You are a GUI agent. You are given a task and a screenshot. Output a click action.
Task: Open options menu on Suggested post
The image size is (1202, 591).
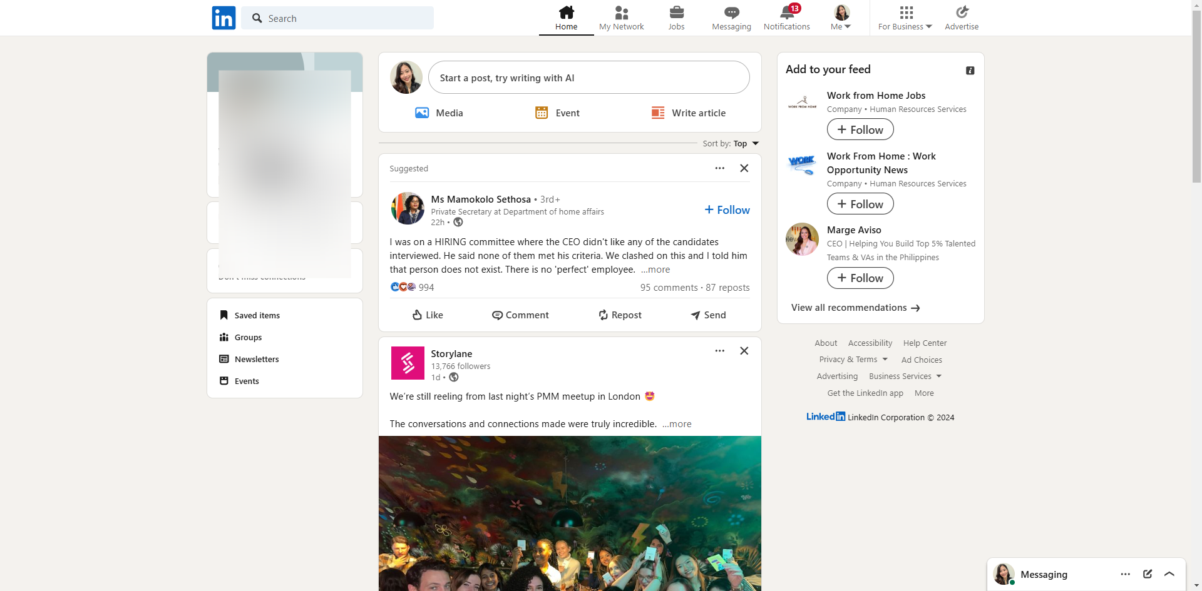720,168
